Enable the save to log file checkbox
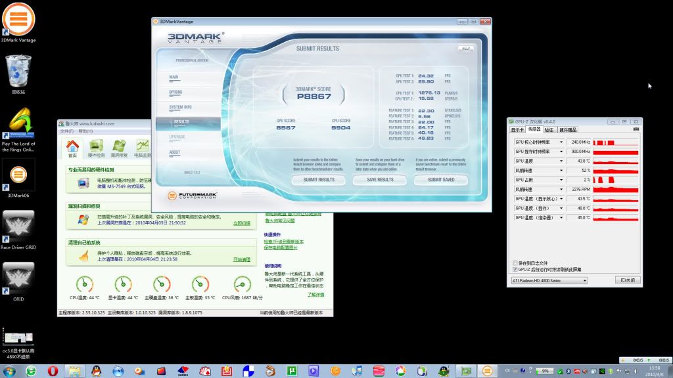 515,263
